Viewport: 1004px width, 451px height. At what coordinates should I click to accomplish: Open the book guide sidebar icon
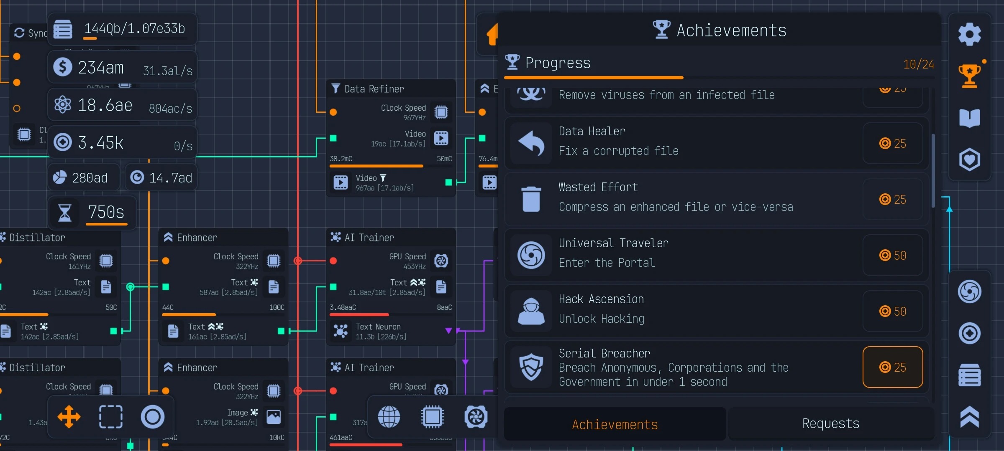point(969,118)
